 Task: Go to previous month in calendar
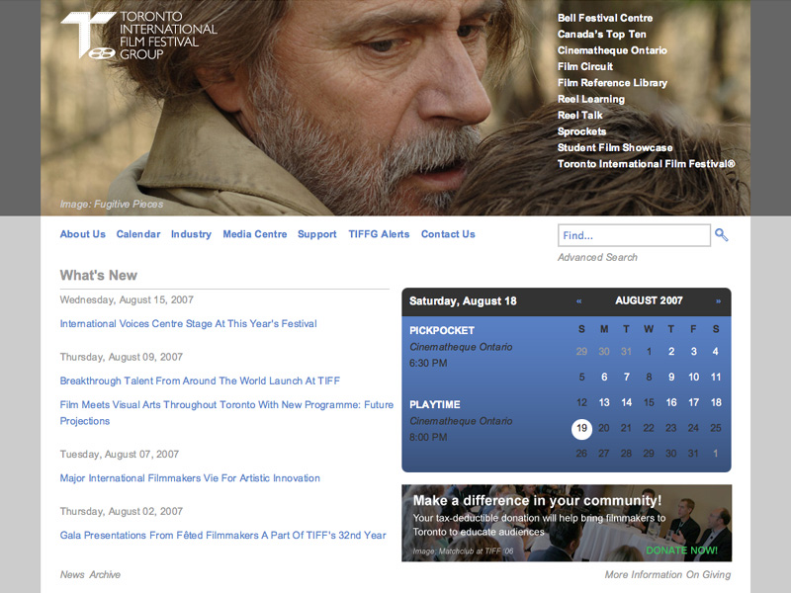click(578, 301)
